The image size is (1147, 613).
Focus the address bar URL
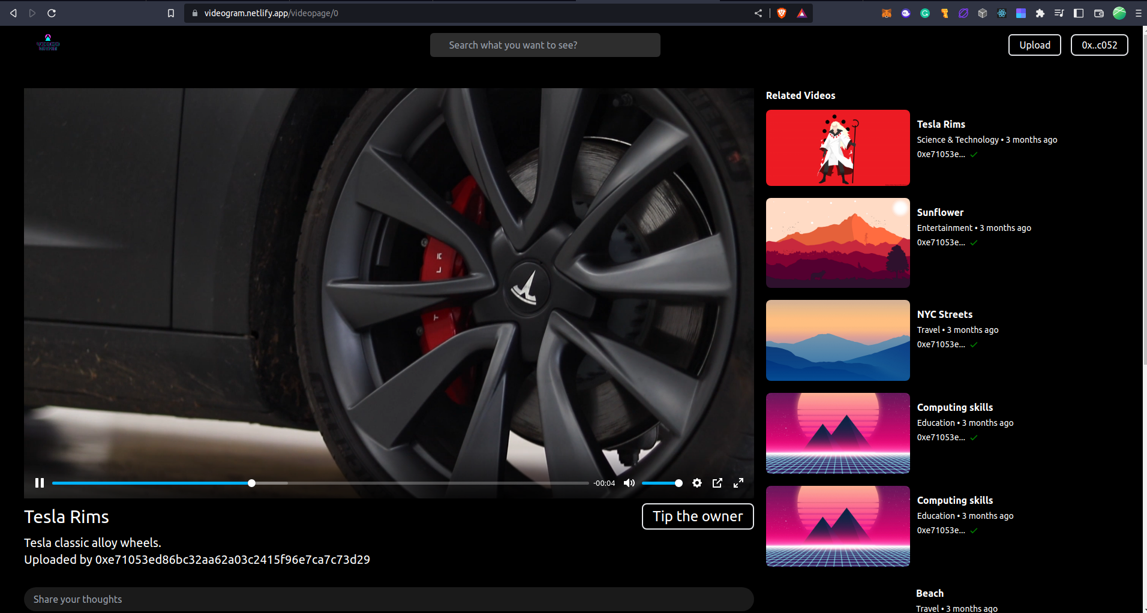point(271,13)
